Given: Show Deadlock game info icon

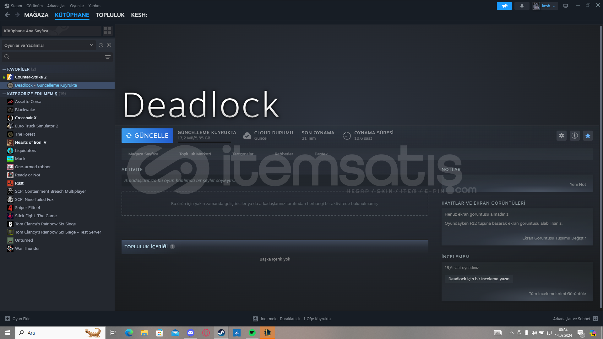Looking at the screenshot, I should [575, 136].
